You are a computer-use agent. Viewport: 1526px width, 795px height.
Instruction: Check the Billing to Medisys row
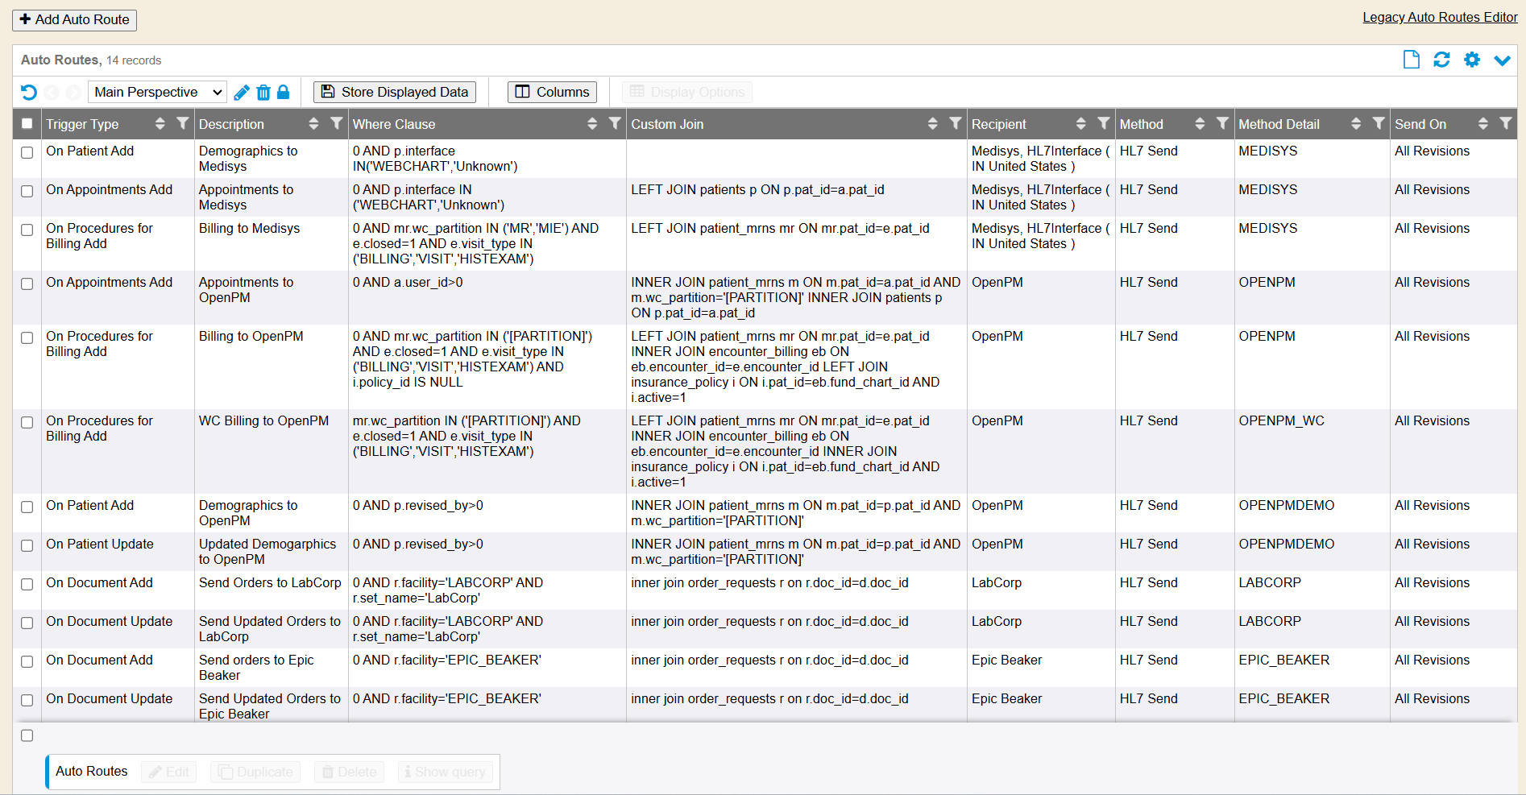[x=27, y=230]
